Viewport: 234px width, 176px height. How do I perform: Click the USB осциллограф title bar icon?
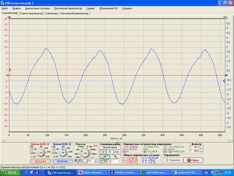(x=2, y=3)
